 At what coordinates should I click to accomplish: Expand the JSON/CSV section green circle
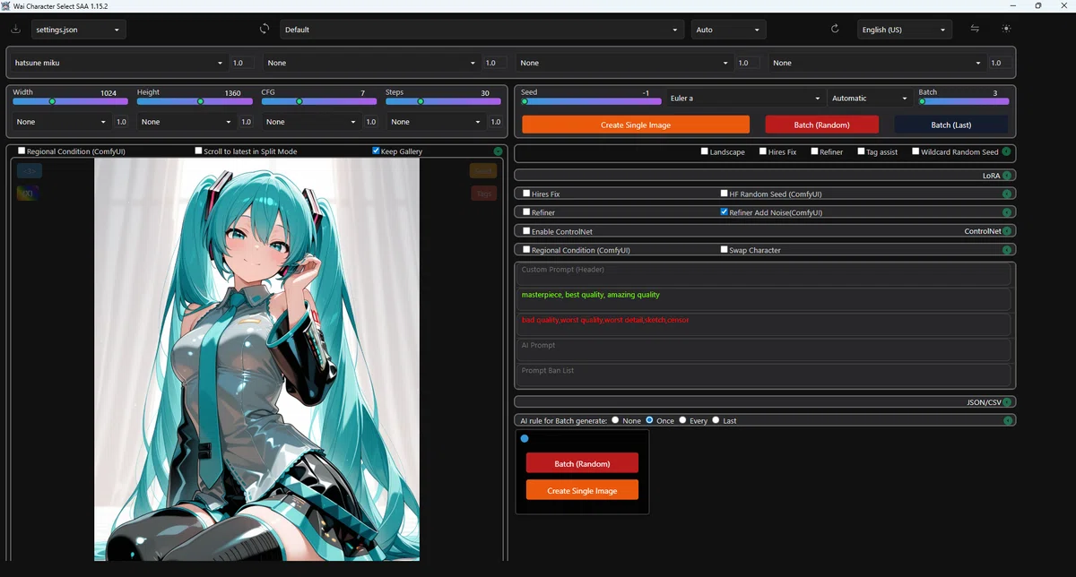1007,402
